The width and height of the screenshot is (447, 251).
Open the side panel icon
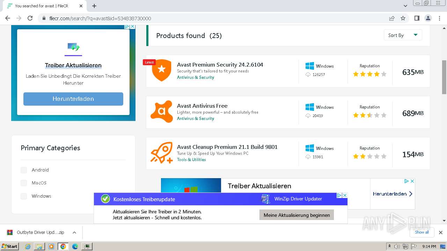(x=417, y=18)
